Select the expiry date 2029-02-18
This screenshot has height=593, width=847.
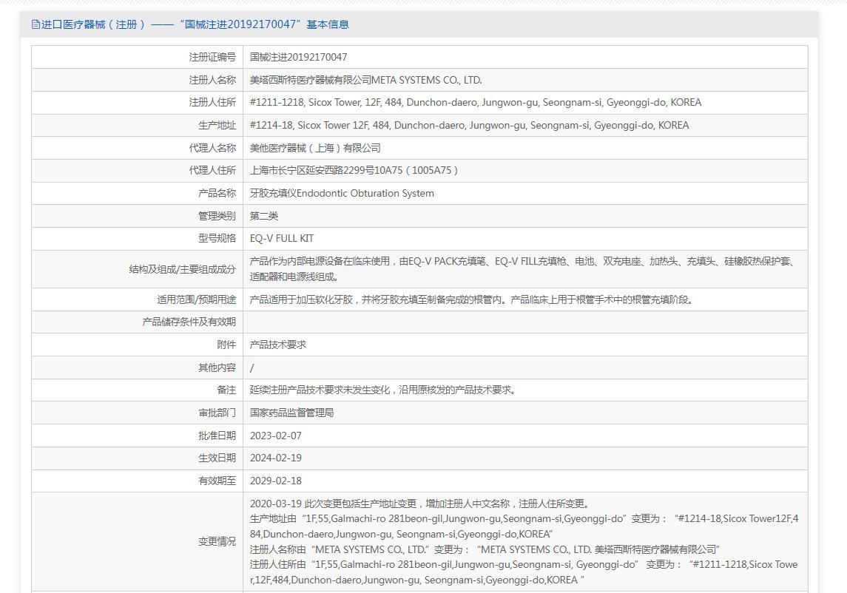[x=275, y=481]
